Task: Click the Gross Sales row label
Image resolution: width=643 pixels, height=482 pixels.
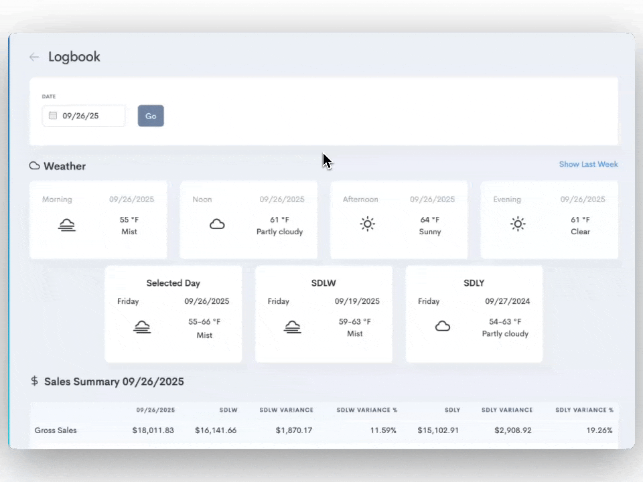Action: point(56,430)
